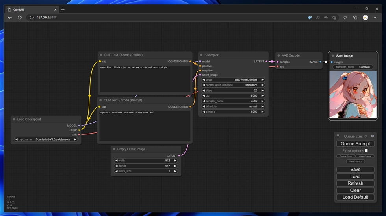Click the browser refresh icon
The height and width of the screenshot is (216, 386).
(x=20, y=18)
